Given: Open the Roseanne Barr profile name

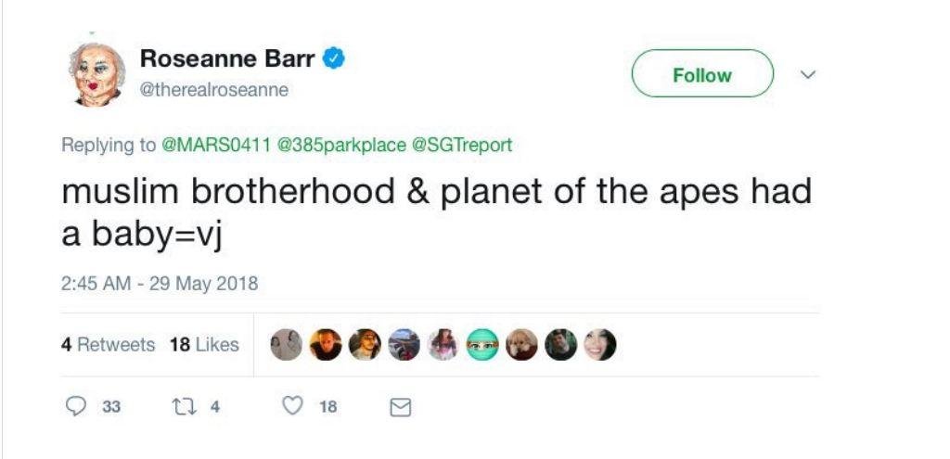Looking at the screenshot, I should coord(227,59).
